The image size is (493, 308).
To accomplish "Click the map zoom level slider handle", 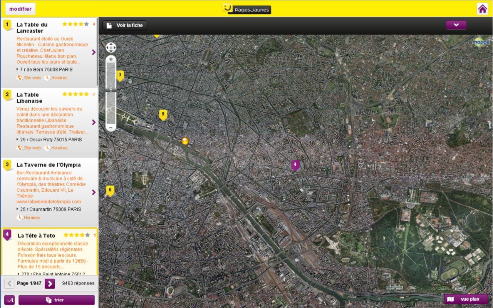I will tap(111, 90).
